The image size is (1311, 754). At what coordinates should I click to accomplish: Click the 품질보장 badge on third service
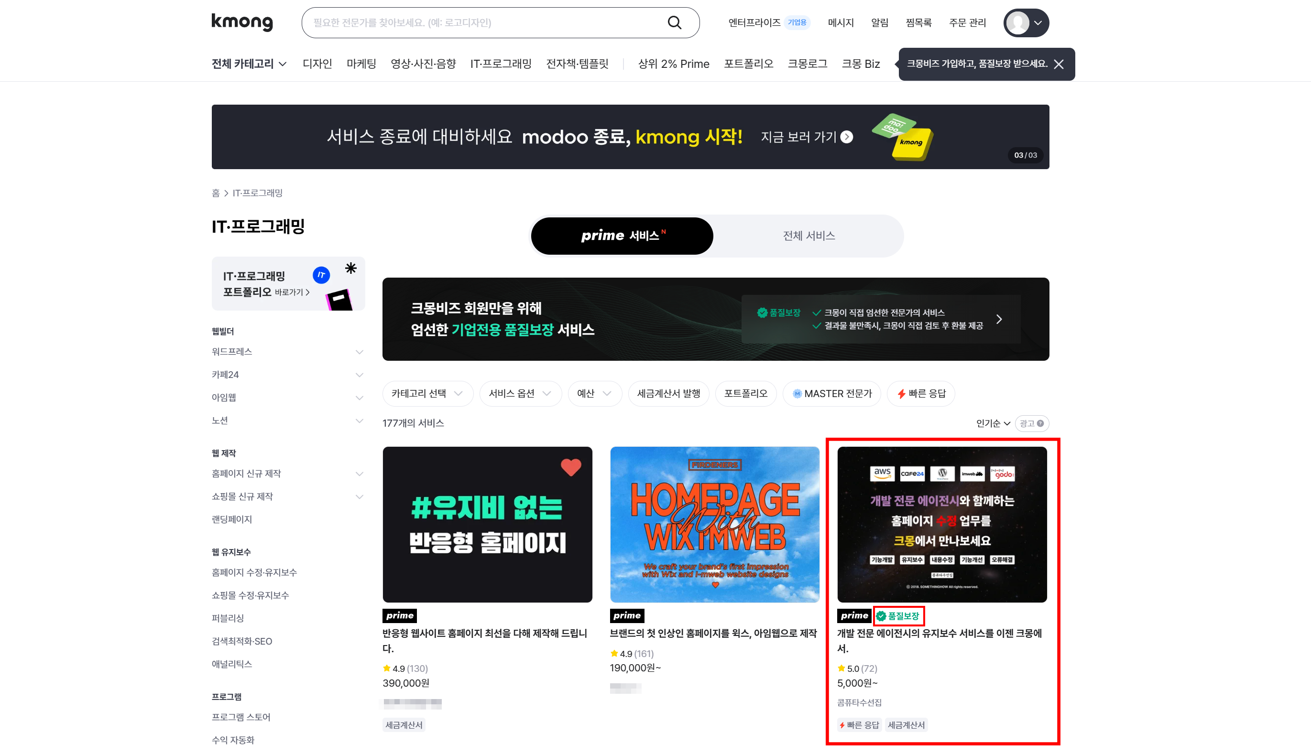click(x=898, y=616)
